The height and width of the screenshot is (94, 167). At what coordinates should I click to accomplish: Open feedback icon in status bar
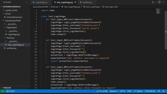(159, 91)
